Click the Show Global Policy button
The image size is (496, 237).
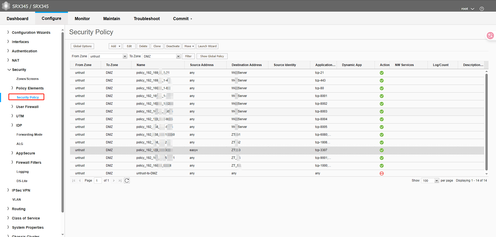(212, 56)
